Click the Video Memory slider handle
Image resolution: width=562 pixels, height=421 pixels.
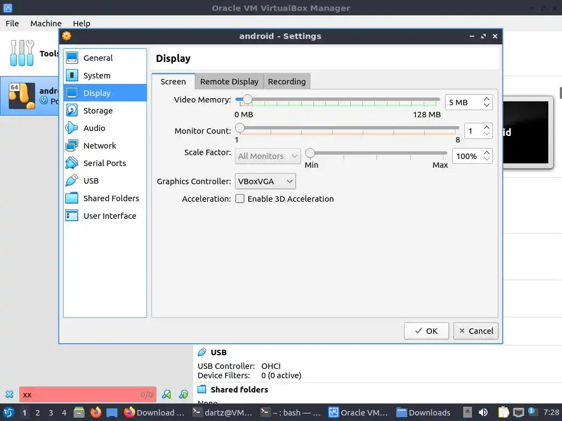(247, 100)
